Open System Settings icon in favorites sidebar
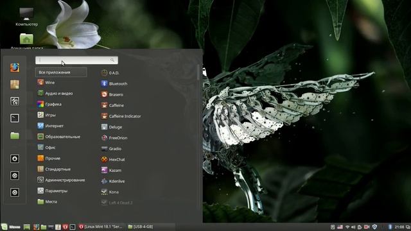This screenshot has height=231, width=411. point(15,101)
